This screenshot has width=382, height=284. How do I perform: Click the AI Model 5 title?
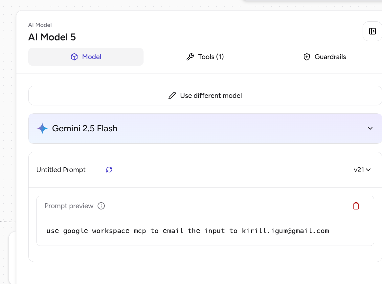[x=52, y=37]
